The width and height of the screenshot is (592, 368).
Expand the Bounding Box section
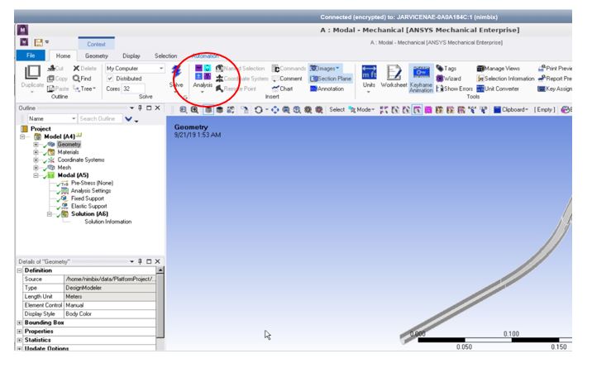(x=19, y=323)
